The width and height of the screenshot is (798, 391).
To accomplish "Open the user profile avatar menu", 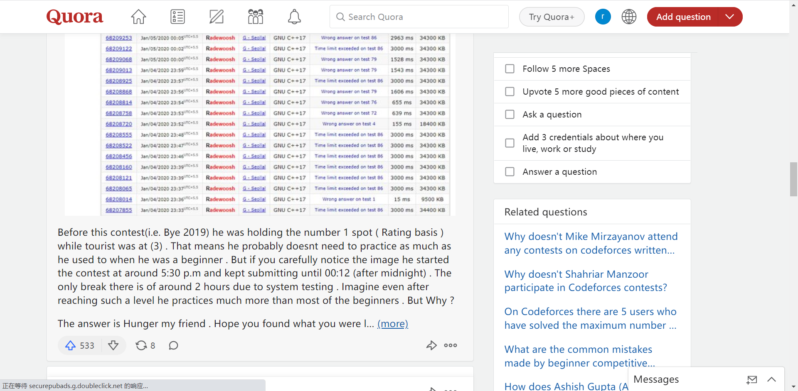I will click(603, 17).
